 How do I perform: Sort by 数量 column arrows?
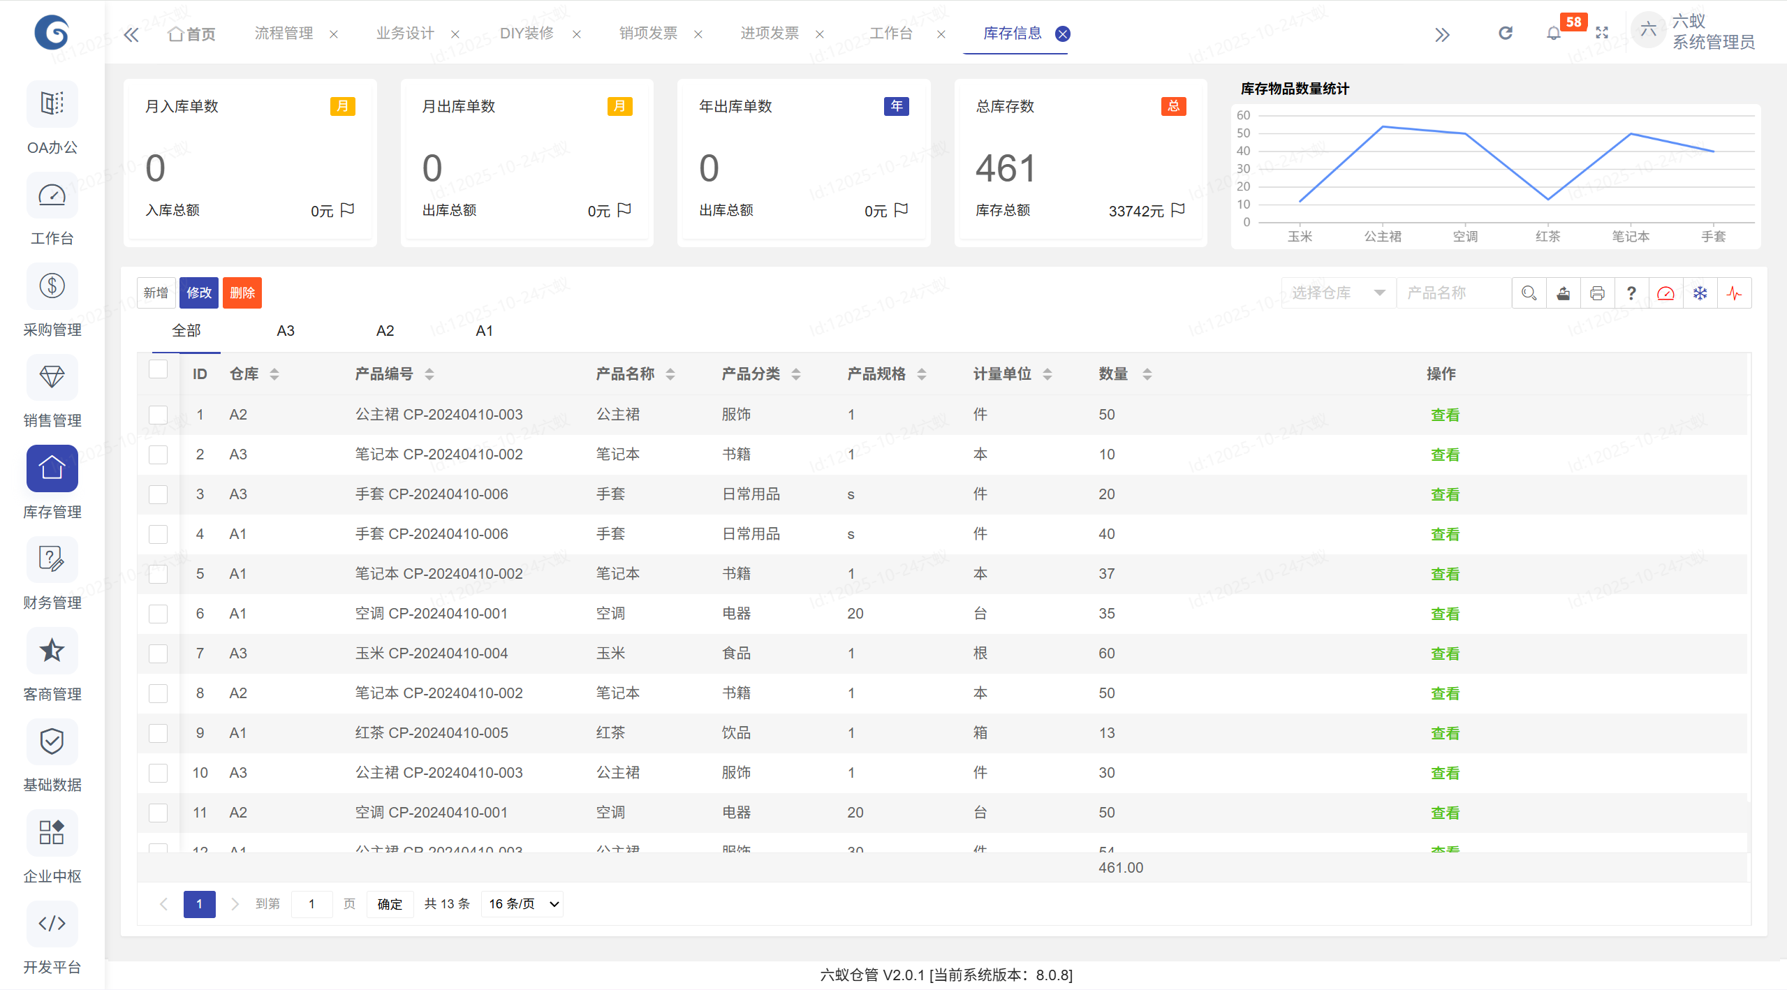(x=1147, y=374)
